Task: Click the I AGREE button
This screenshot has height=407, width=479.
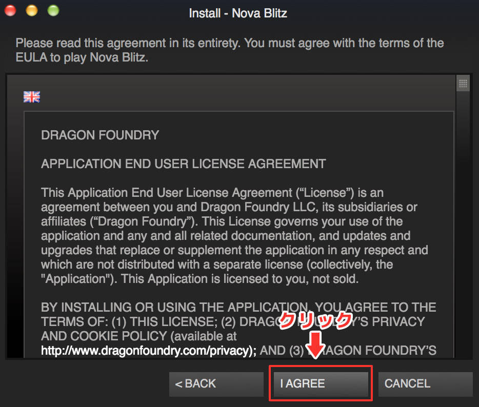Action: click(321, 384)
